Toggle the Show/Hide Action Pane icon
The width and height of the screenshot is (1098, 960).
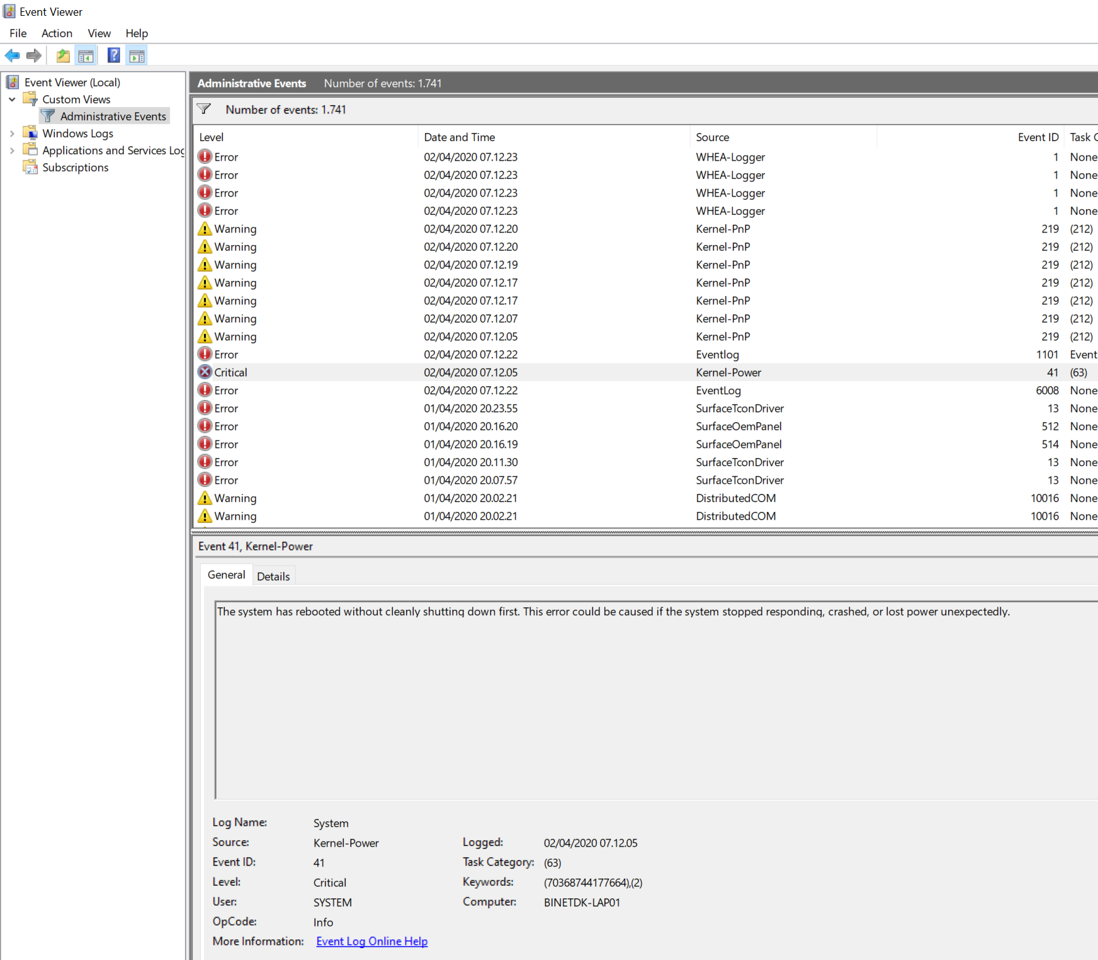coord(137,56)
